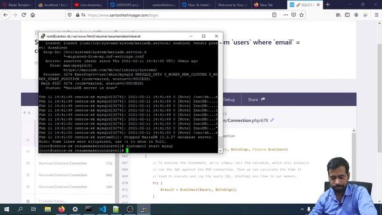Switch to the New Tab tab
This screenshot has height=215, width=382.
[269, 5]
